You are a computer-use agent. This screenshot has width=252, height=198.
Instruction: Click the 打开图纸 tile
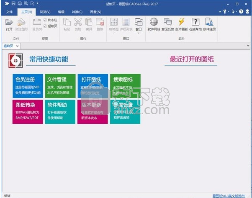93,86
